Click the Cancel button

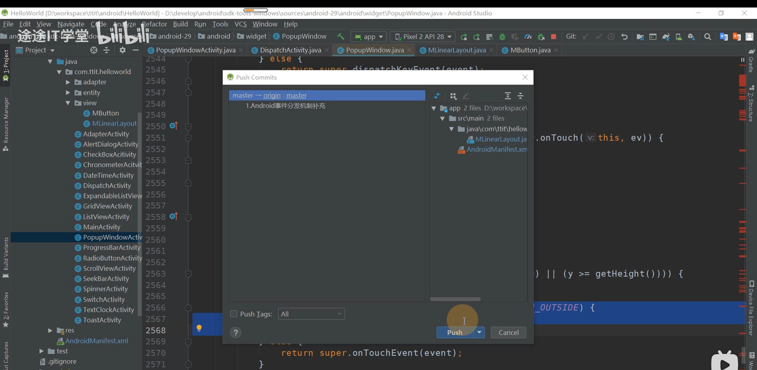508,333
